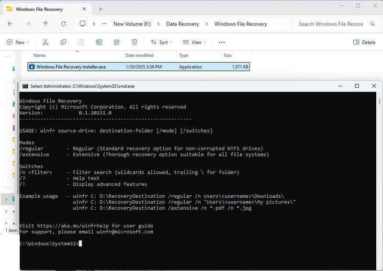This screenshot has width=383, height=271.
Task: Toggle the Details pane button
Action: (x=364, y=42)
